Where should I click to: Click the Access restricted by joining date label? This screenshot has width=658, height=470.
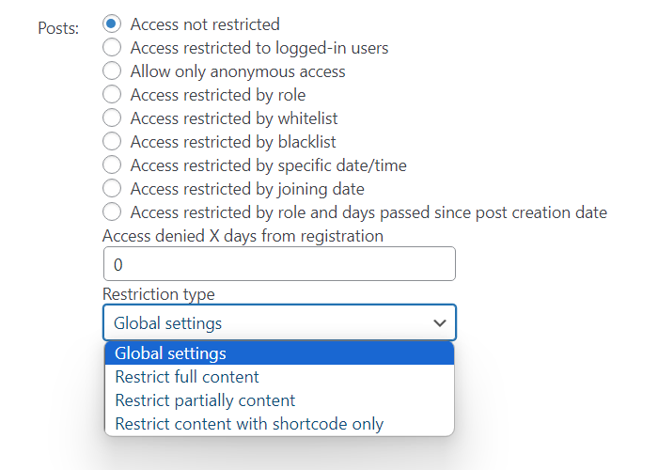click(x=247, y=189)
